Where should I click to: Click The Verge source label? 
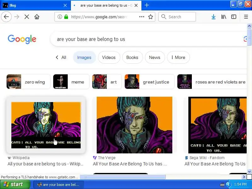click(x=104, y=158)
